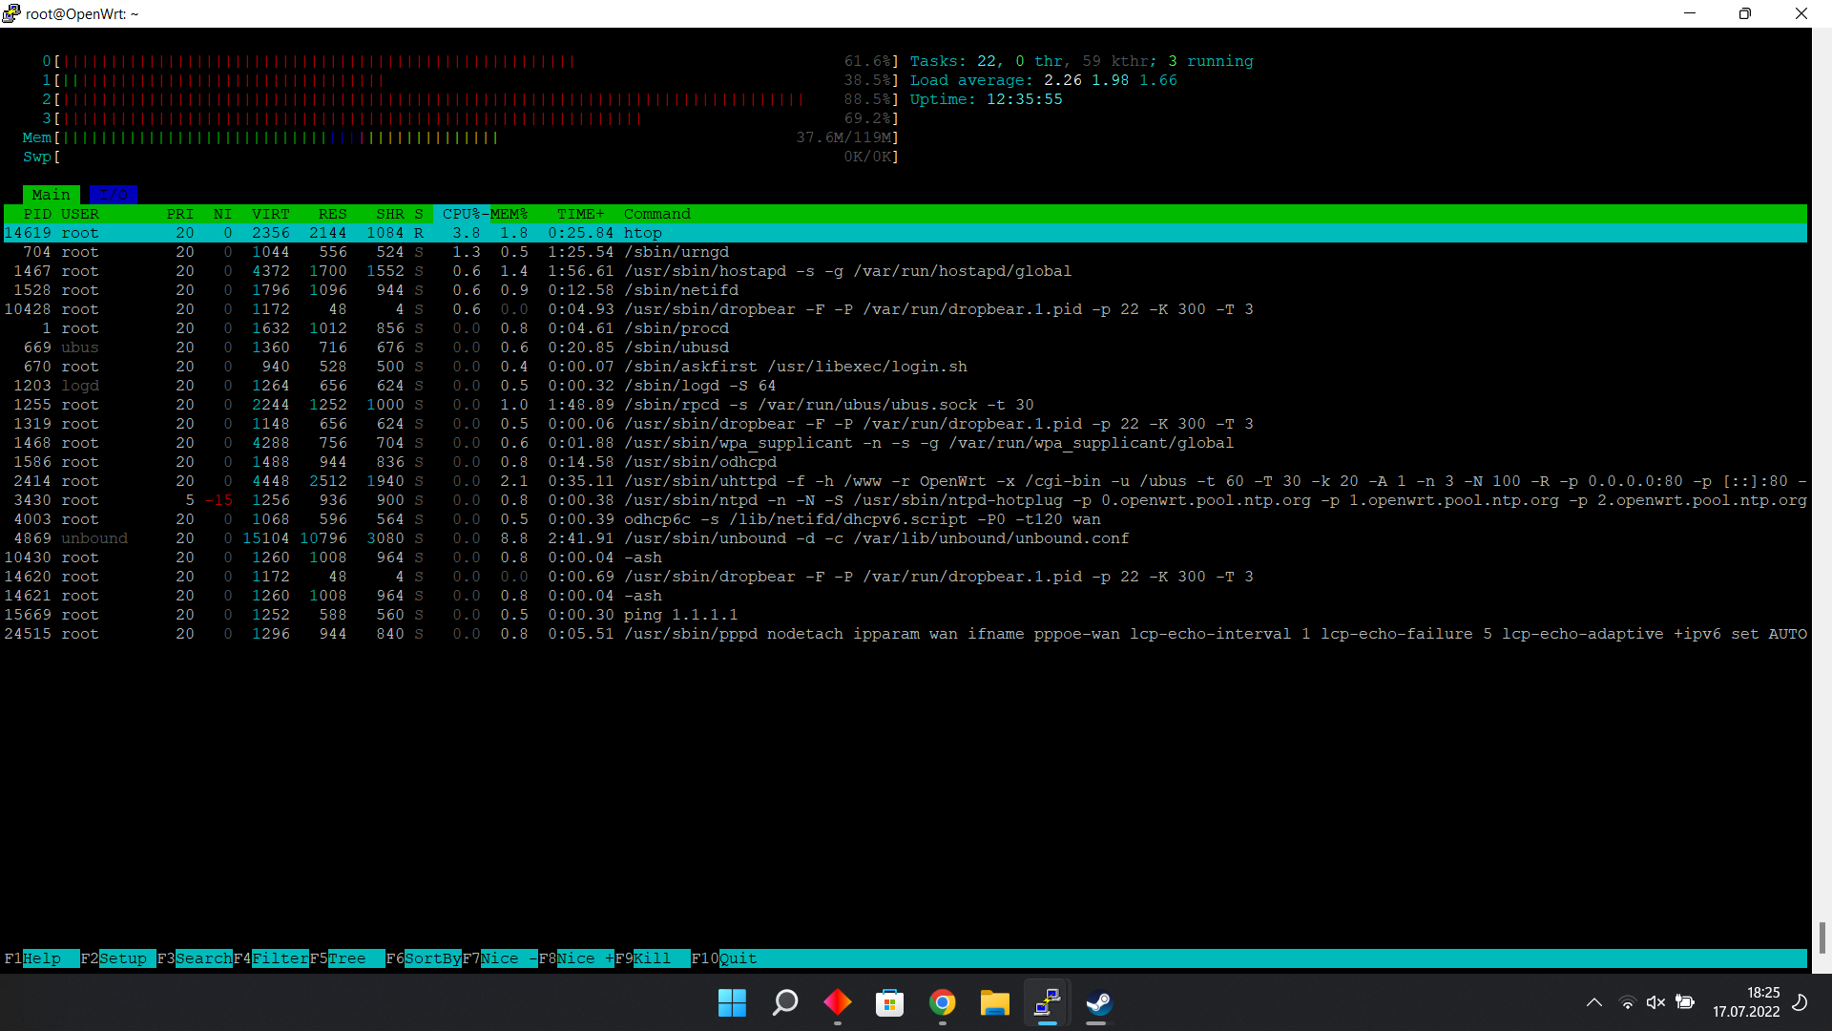Click the PuTTY taskbar icon

tap(1047, 1003)
